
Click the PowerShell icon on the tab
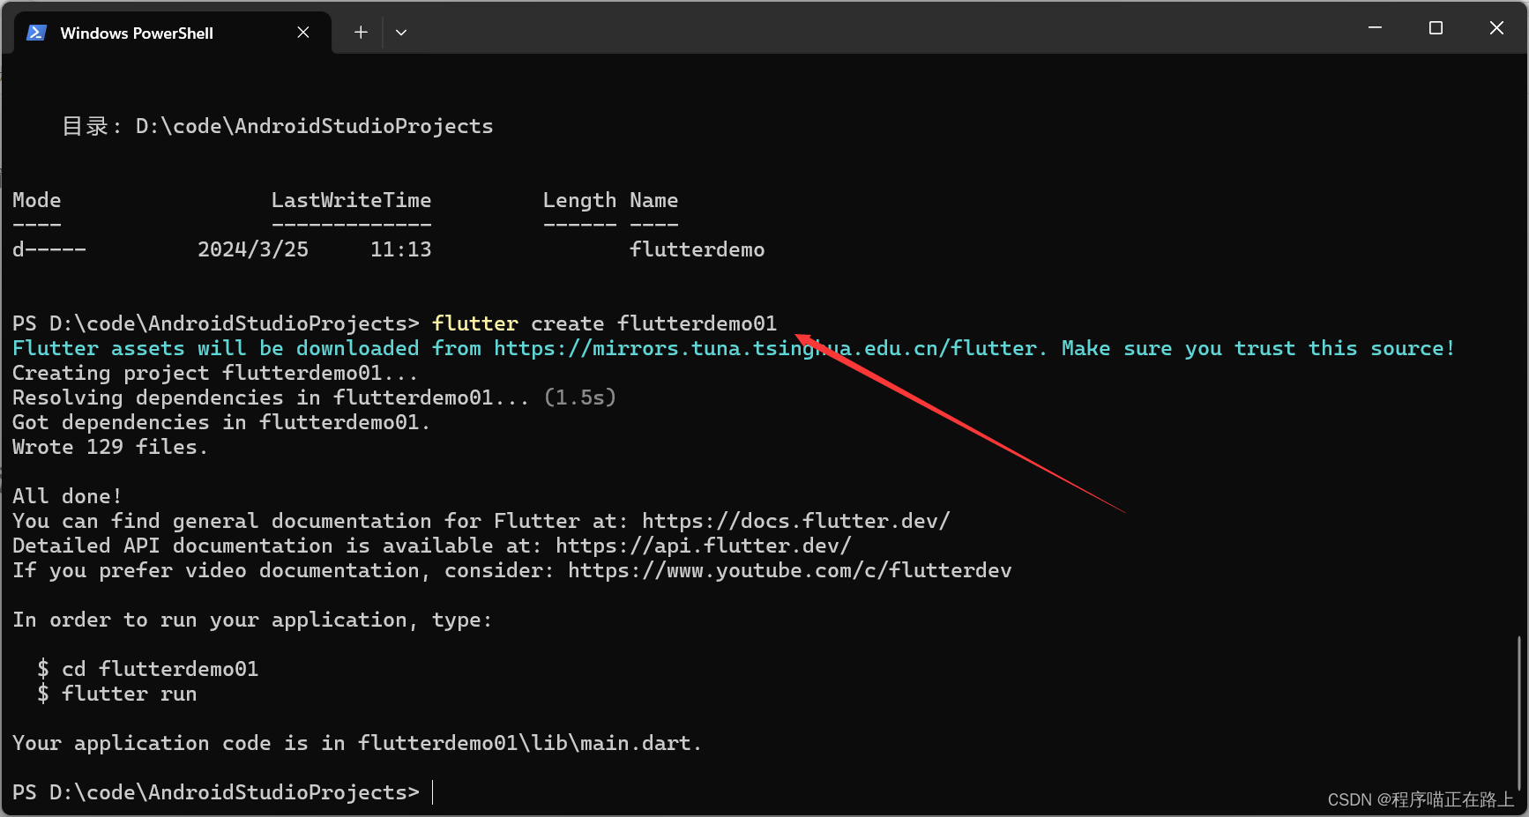[x=36, y=33]
